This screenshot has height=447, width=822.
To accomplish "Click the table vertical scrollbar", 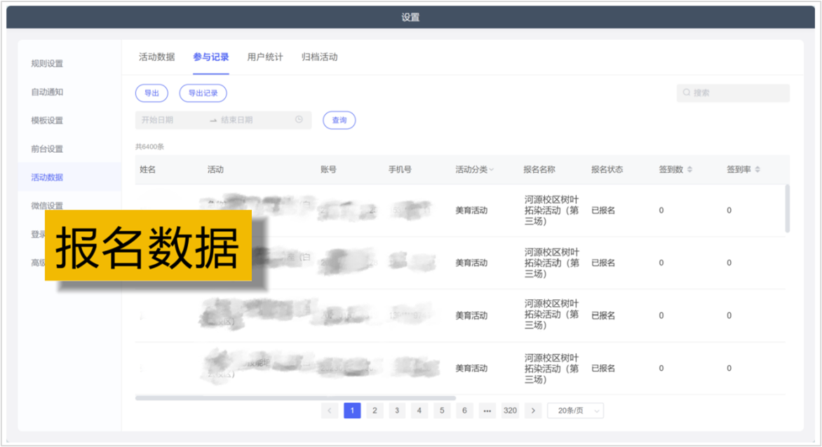I will click(787, 208).
